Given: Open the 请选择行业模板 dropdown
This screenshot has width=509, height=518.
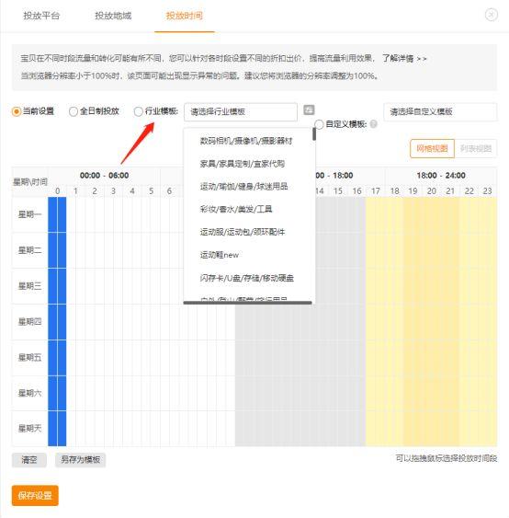Looking at the screenshot, I should pos(241,112).
